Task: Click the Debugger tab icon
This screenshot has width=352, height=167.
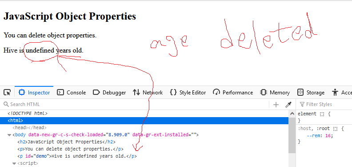Action: [x=96, y=93]
